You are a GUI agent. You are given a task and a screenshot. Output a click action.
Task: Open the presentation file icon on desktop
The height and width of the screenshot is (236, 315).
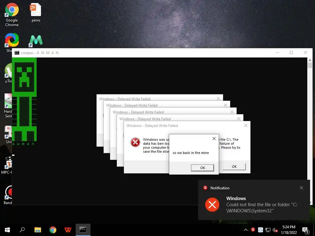coord(36,12)
